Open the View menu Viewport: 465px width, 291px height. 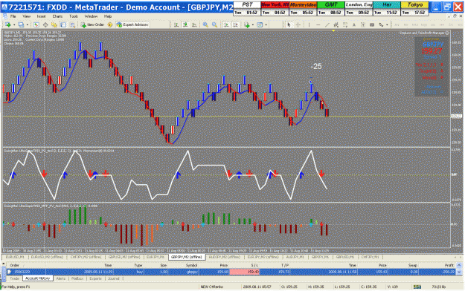(26, 16)
